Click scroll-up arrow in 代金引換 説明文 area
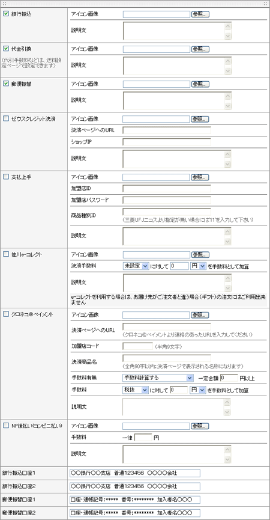Screen dimensions: 270x520 tap(227, 61)
